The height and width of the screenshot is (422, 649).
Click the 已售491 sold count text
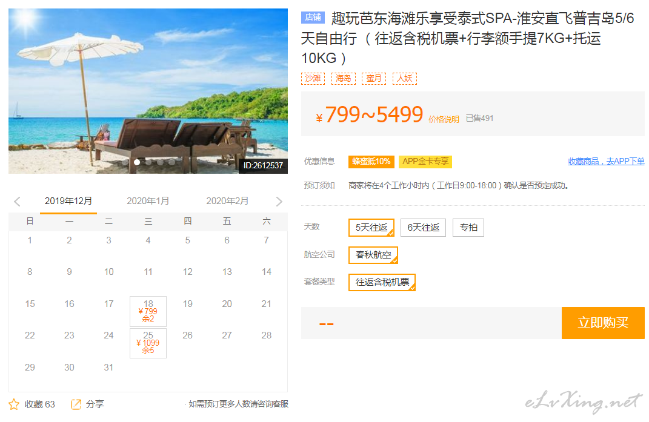click(x=479, y=118)
